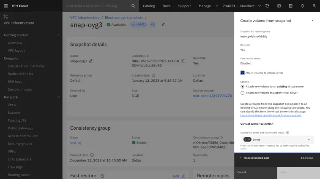Click the cost estimator calculator icon

[x=290, y=6]
